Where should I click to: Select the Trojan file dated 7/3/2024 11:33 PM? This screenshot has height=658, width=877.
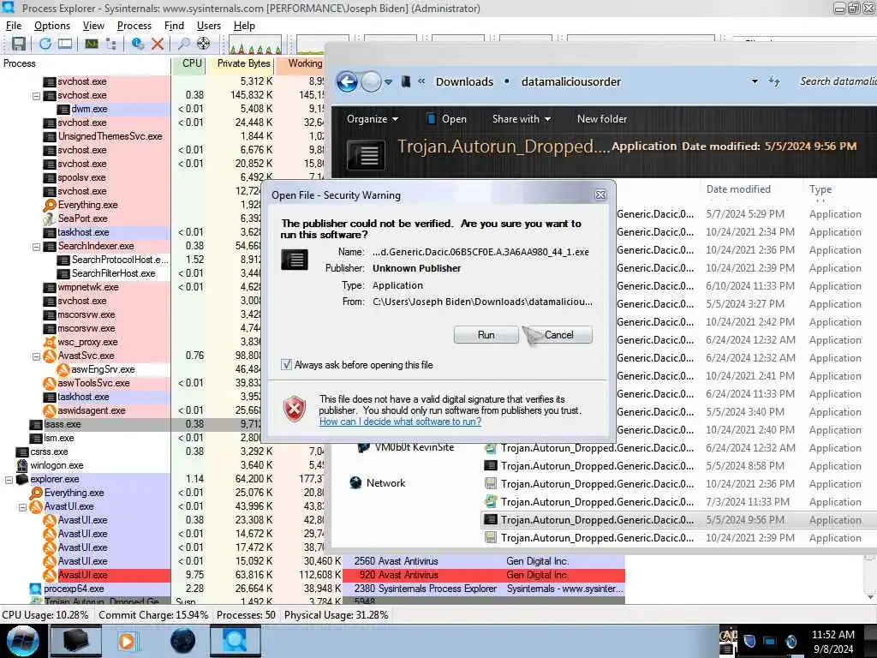click(678, 502)
